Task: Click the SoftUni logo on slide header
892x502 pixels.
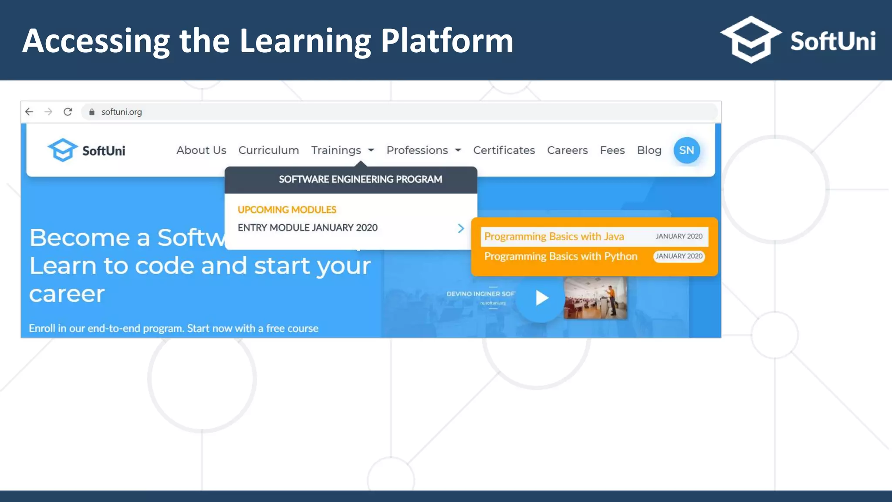Action: tap(798, 40)
